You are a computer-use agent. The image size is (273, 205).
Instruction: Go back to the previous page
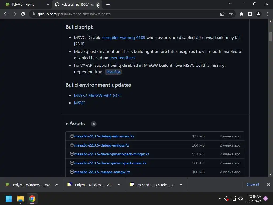coord(6,14)
